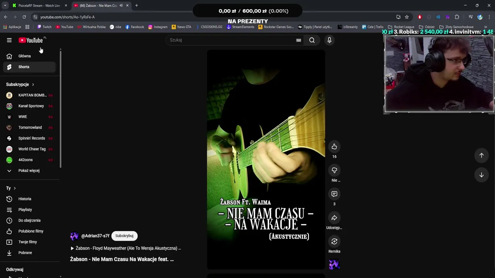The width and height of the screenshot is (495, 278).
Task: Open the Floyd Mayweather acoustic version link
Action: click(126, 248)
